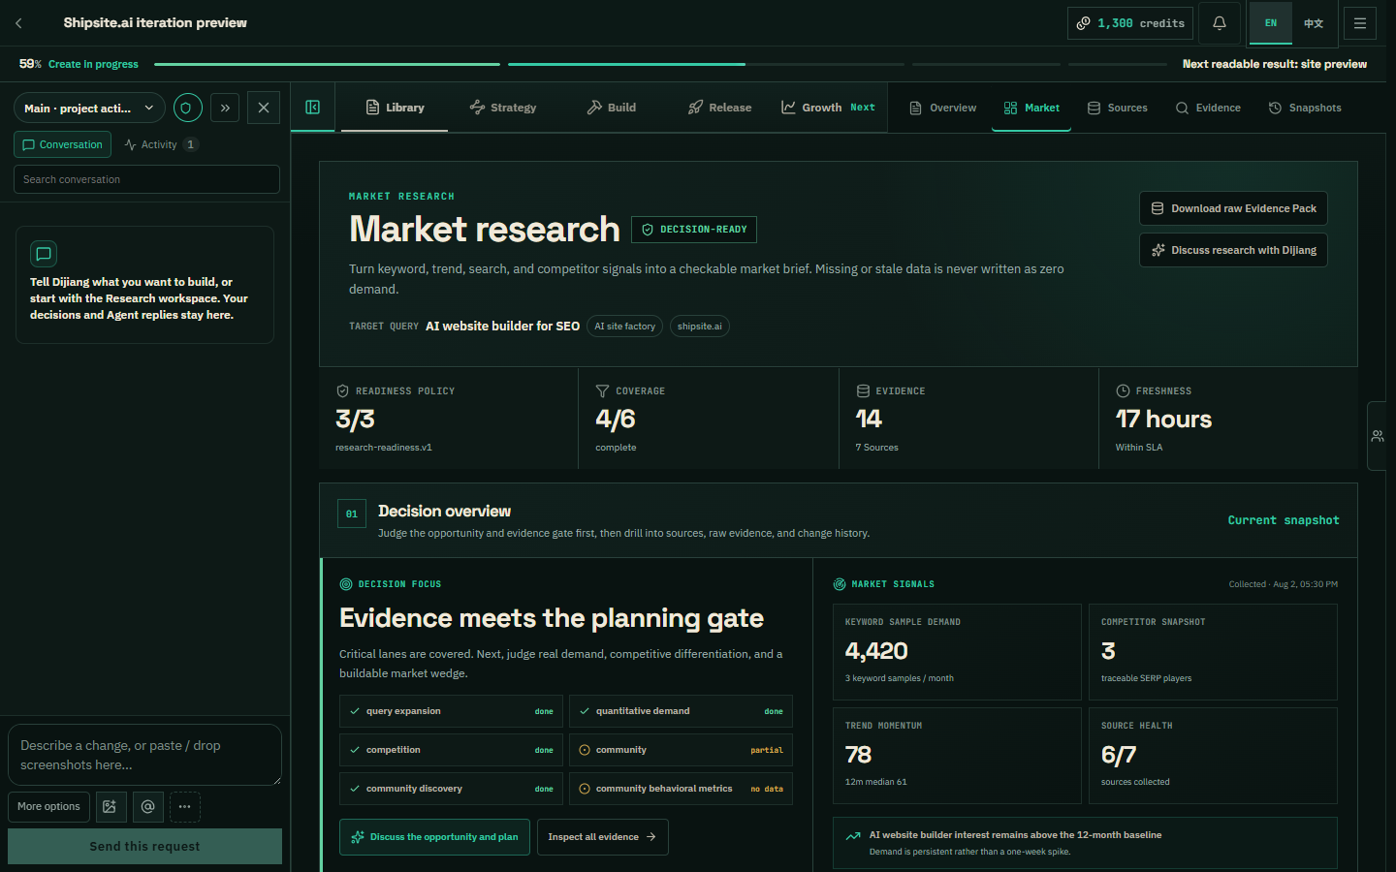
Task: Focus the Search conversation field
Action: point(146,179)
